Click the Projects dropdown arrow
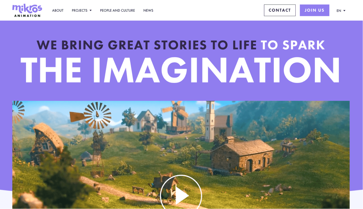Screen dimensions: 363x209 pos(91,11)
